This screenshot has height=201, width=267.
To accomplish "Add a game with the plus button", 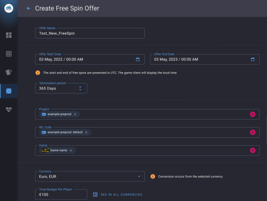I will click(253, 151).
